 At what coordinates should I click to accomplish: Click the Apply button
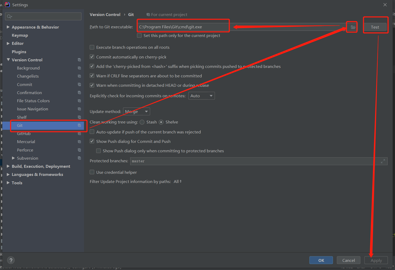(x=376, y=260)
